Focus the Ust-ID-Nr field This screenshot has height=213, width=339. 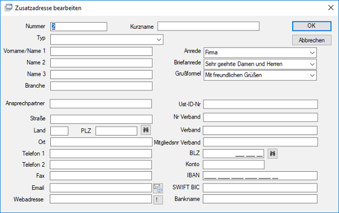260,104
